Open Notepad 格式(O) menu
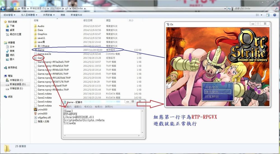 [x=88, y=107]
